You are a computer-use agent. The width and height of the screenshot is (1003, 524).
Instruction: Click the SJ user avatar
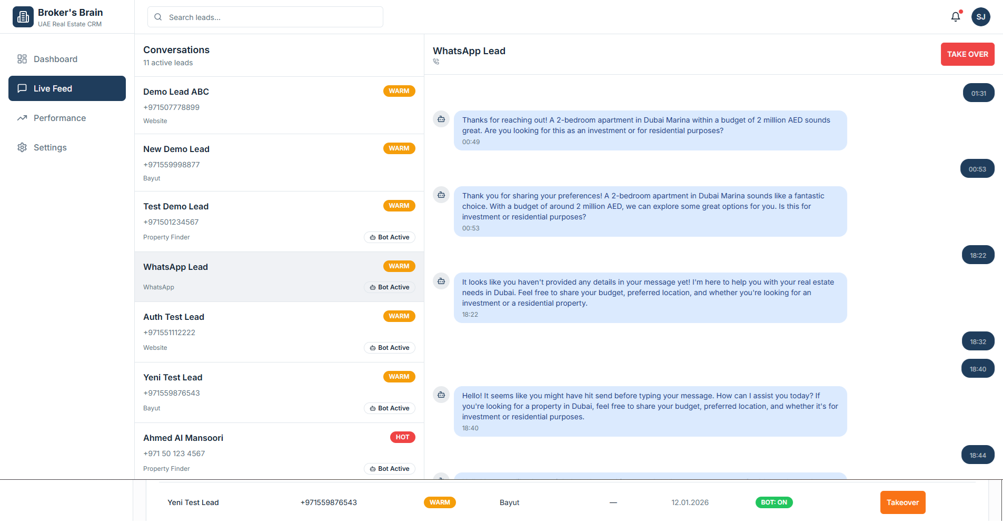(980, 17)
